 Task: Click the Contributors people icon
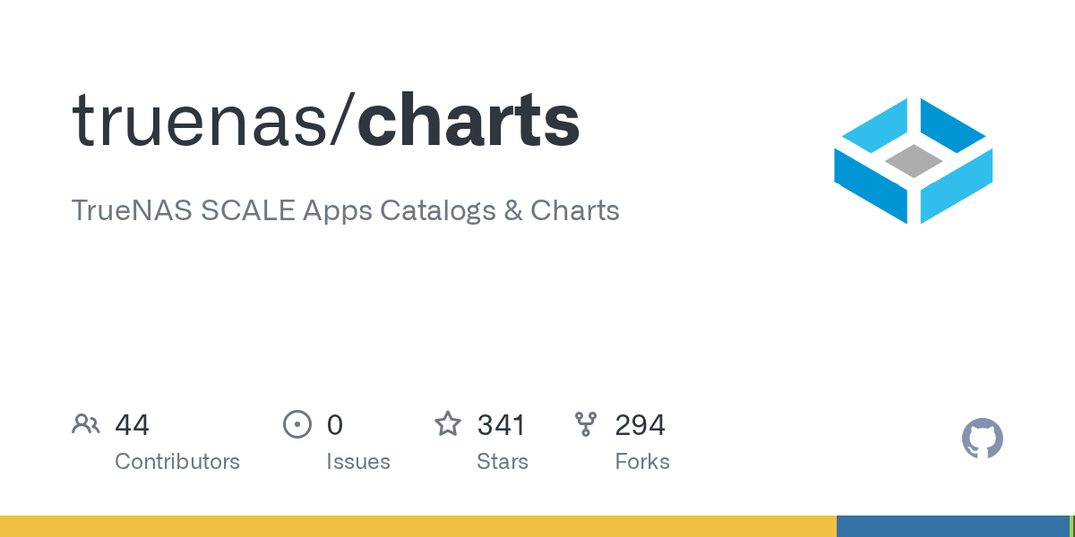[x=86, y=424]
